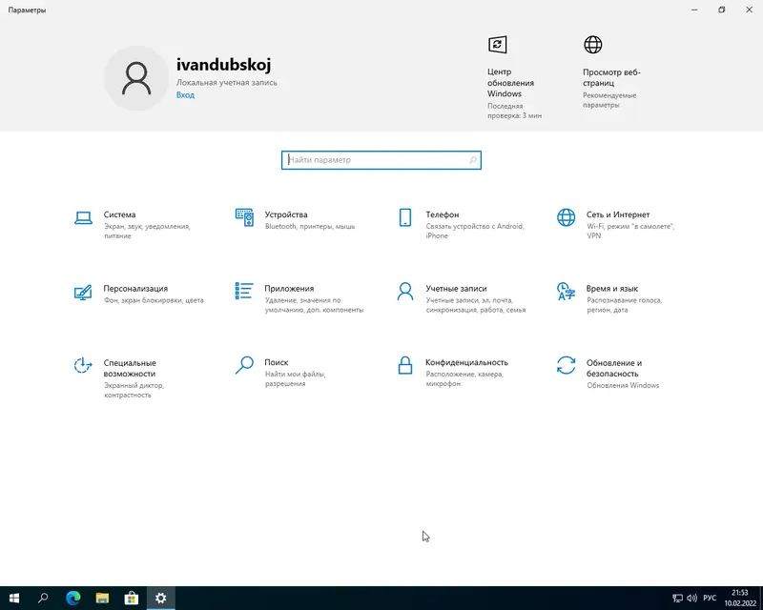The height and width of the screenshot is (610, 763).
Task: Launch Microsoft Edge from taskbar
Action: (x=73, y=598)
